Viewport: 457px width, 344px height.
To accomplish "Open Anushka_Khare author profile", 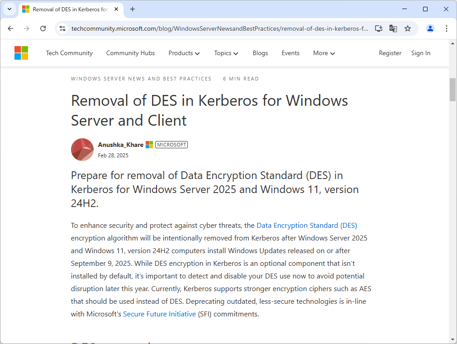I will [121, 145].
